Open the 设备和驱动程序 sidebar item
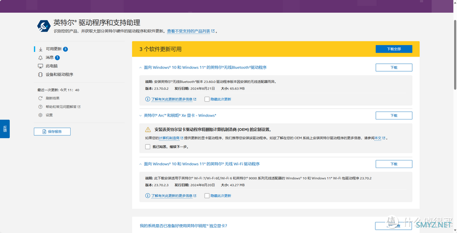457x233 pixels. click(59, 74)
